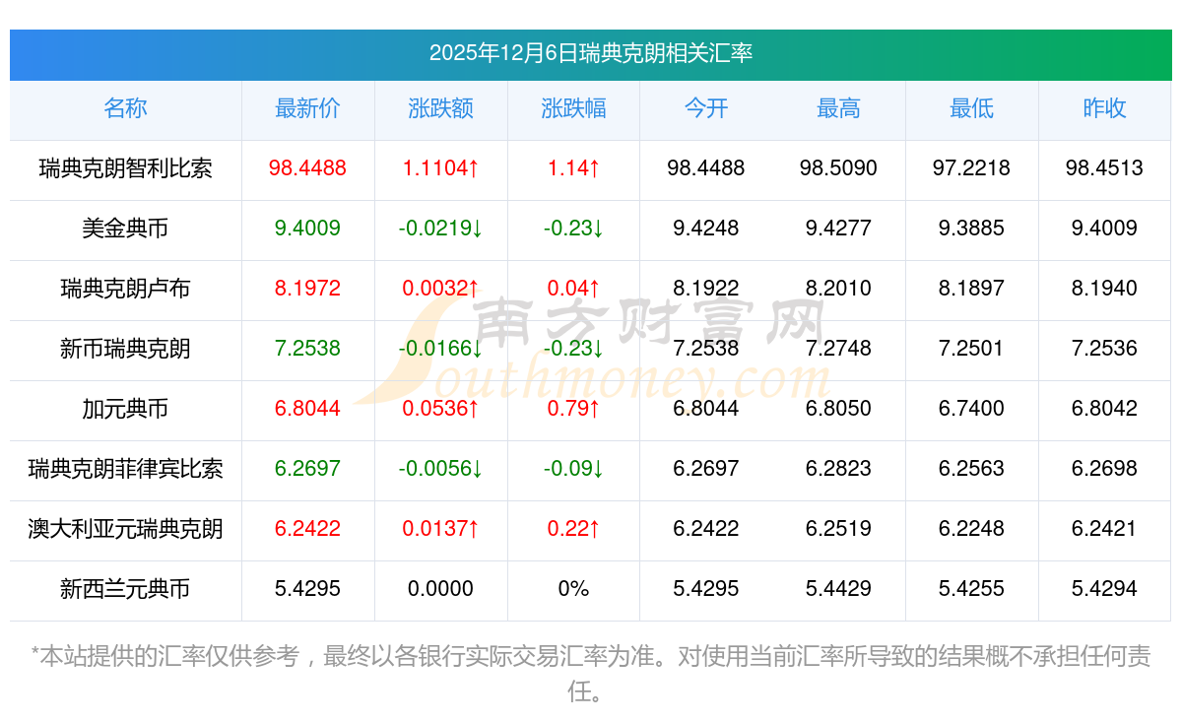Click change percent 0.22↑

tap(573, 529)
